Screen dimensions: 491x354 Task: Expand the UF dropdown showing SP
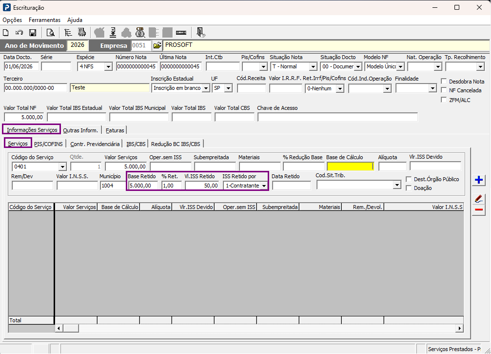click(x=228, y=88)
